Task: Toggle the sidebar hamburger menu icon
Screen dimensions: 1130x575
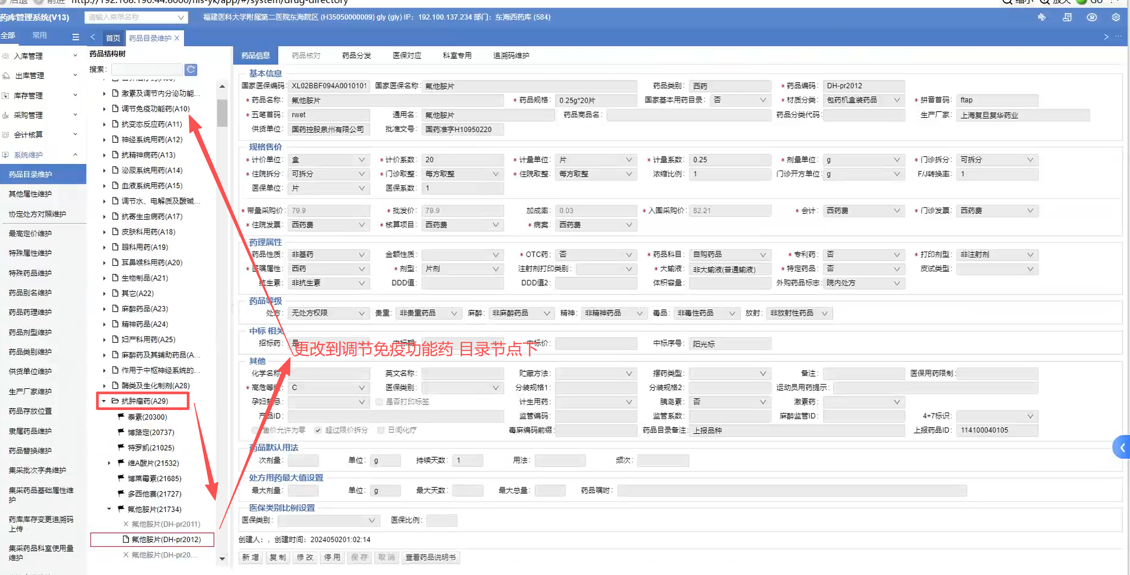Action: [76, 37]
